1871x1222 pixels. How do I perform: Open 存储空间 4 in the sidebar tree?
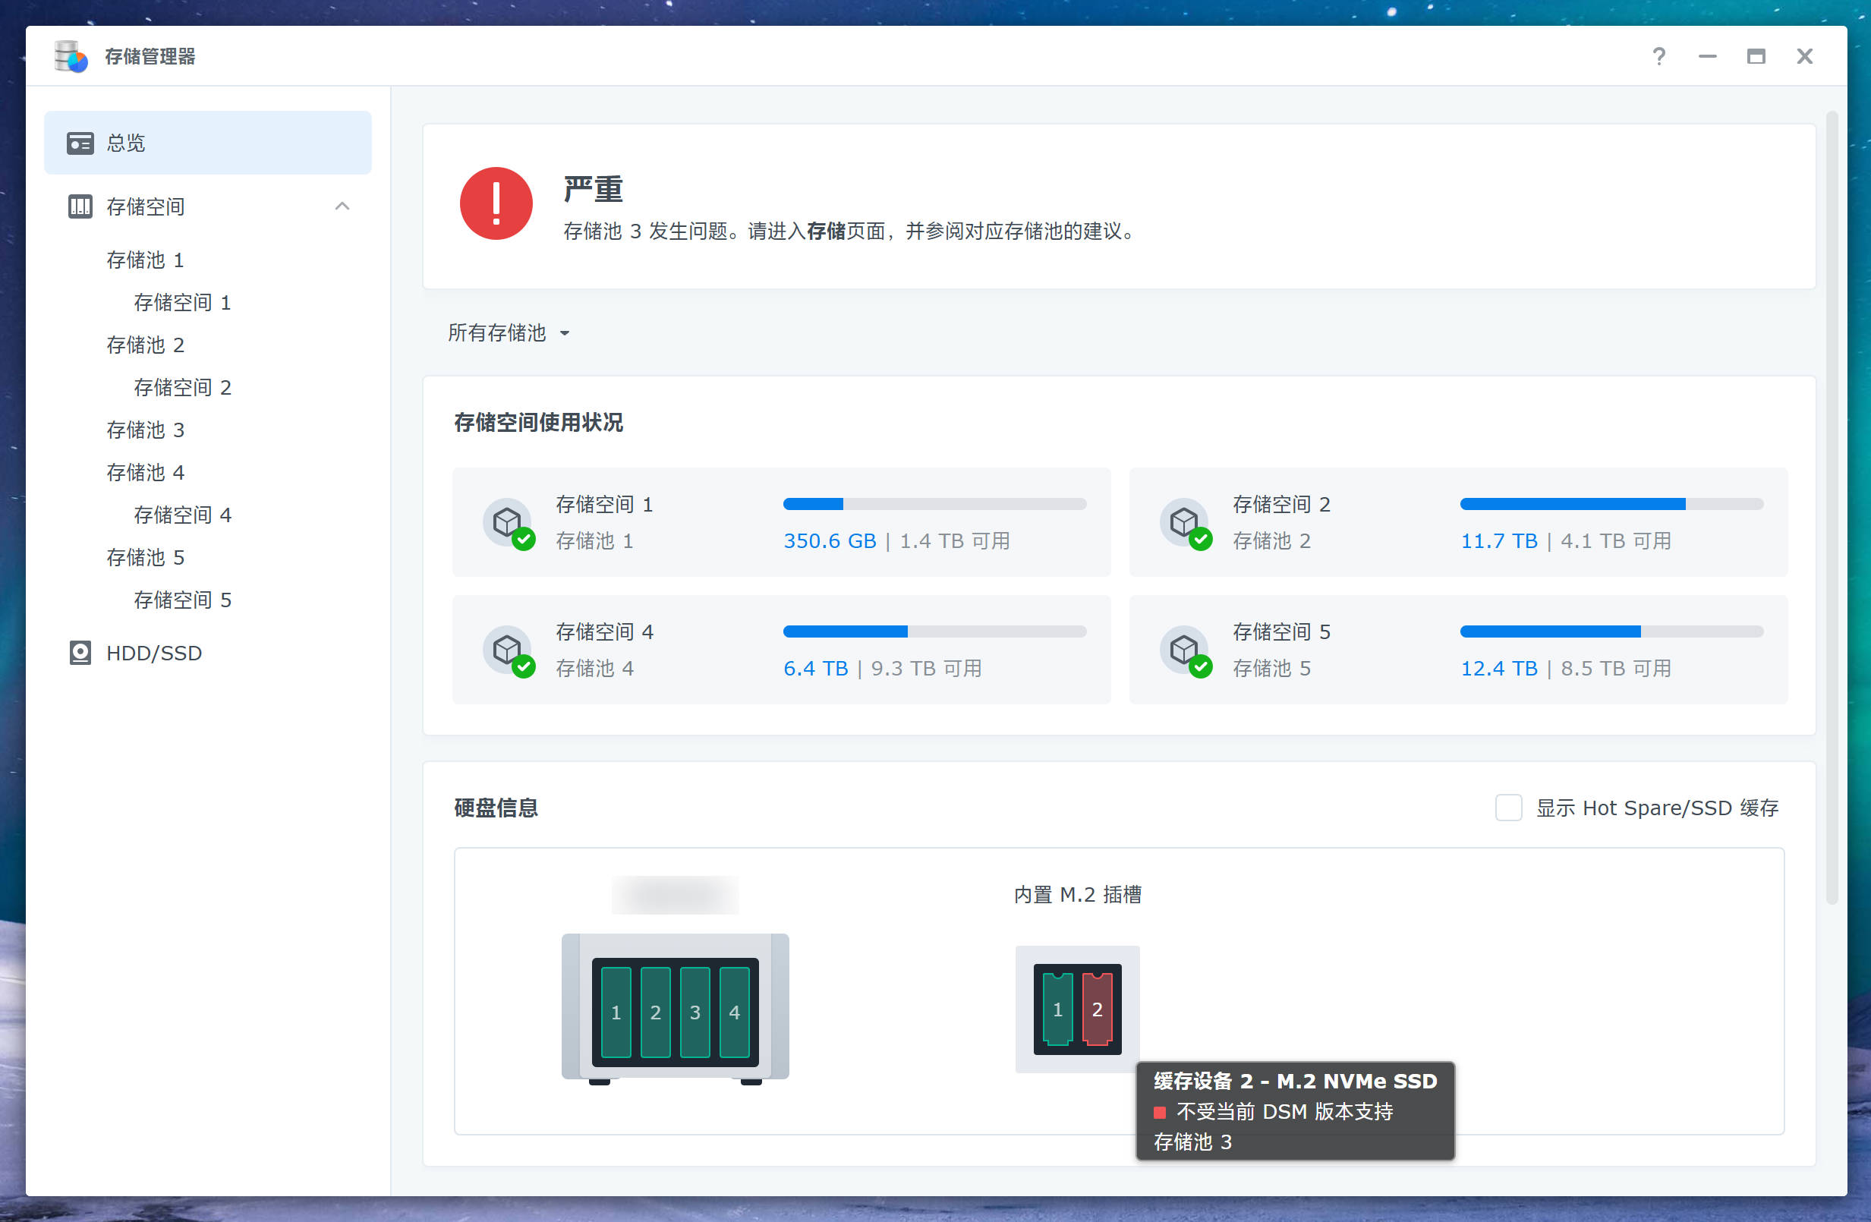(x=182, y=515)
